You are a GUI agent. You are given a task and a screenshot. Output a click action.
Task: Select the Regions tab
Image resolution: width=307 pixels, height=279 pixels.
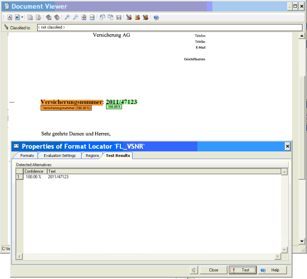pyautogui.click(x=92, y=156)
